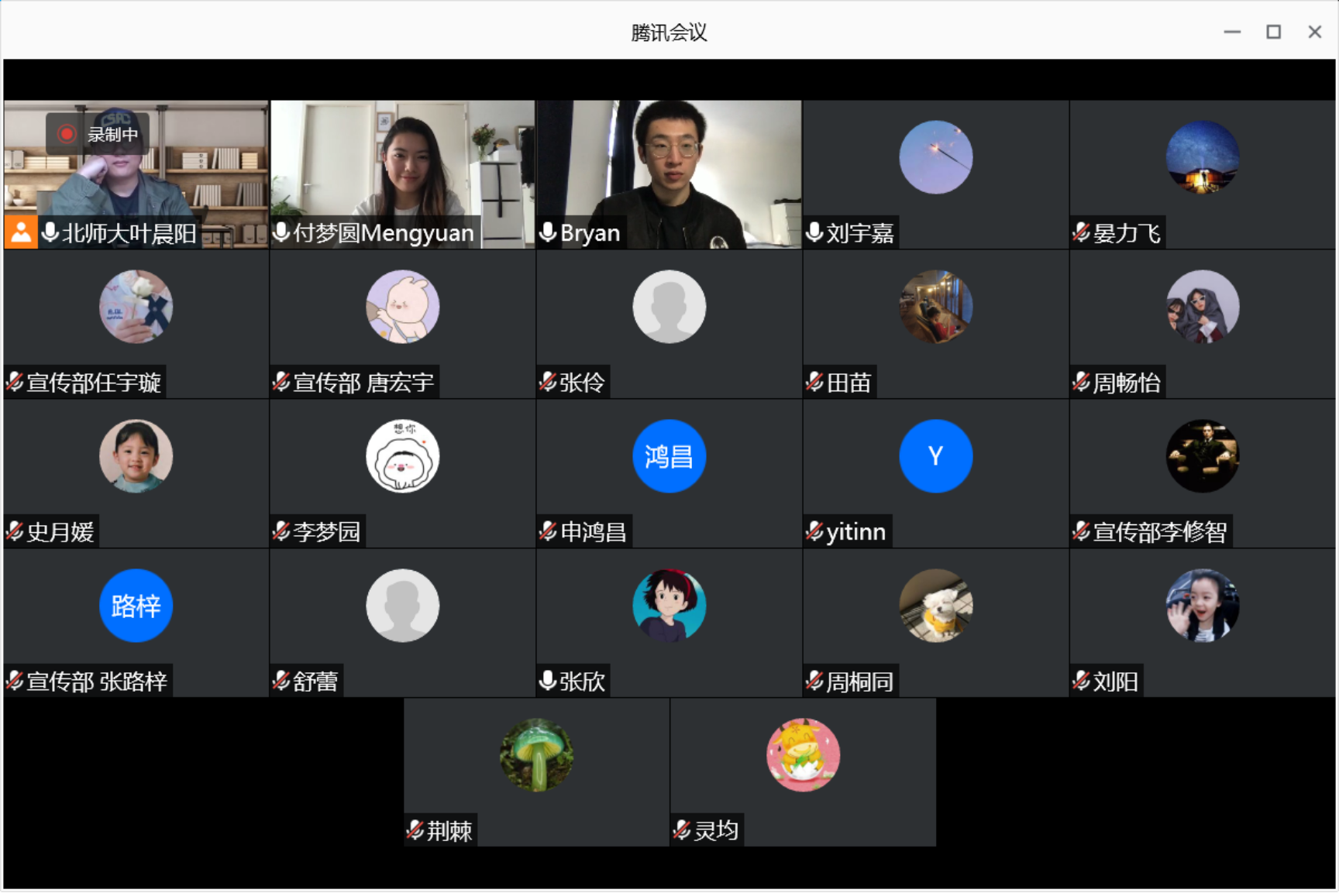Click the muted mic icon beside 晏力飞
The image size is (1339, 893).
tap(1081, 232)
